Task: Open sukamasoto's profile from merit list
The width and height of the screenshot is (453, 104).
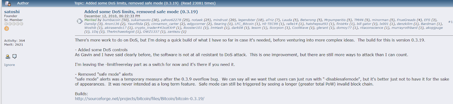Action: coord(141,20)
